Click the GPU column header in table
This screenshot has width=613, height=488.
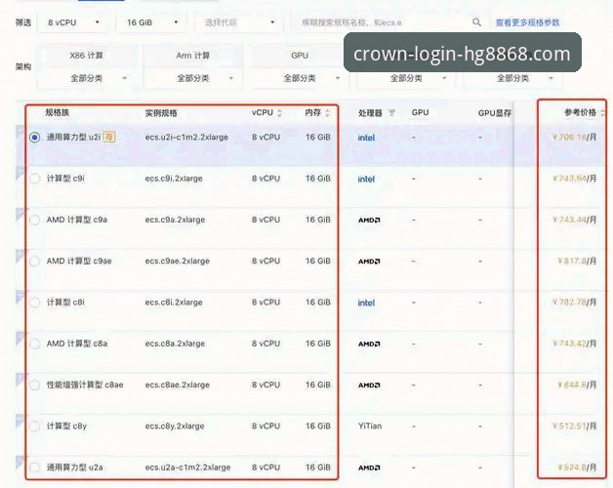[421, 112]
